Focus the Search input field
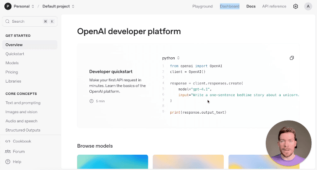Image resolution: width=317 pixels, height=170 pixels. [x=30, y=21]
